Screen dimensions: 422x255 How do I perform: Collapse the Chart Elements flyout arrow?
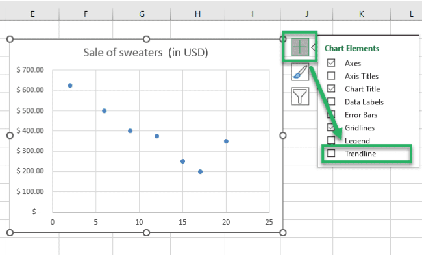[x=314, y=47]
